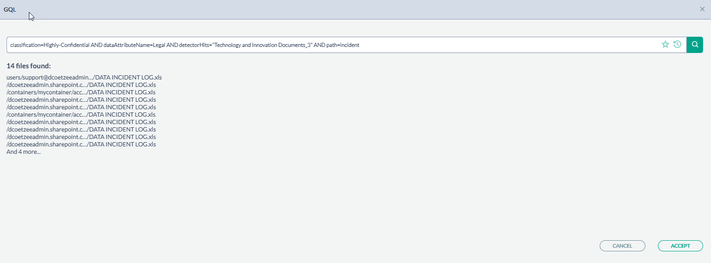Viewport: 711px width, 263px height.
Task: Confirm the query with Accept button
Action: [680, 246]
